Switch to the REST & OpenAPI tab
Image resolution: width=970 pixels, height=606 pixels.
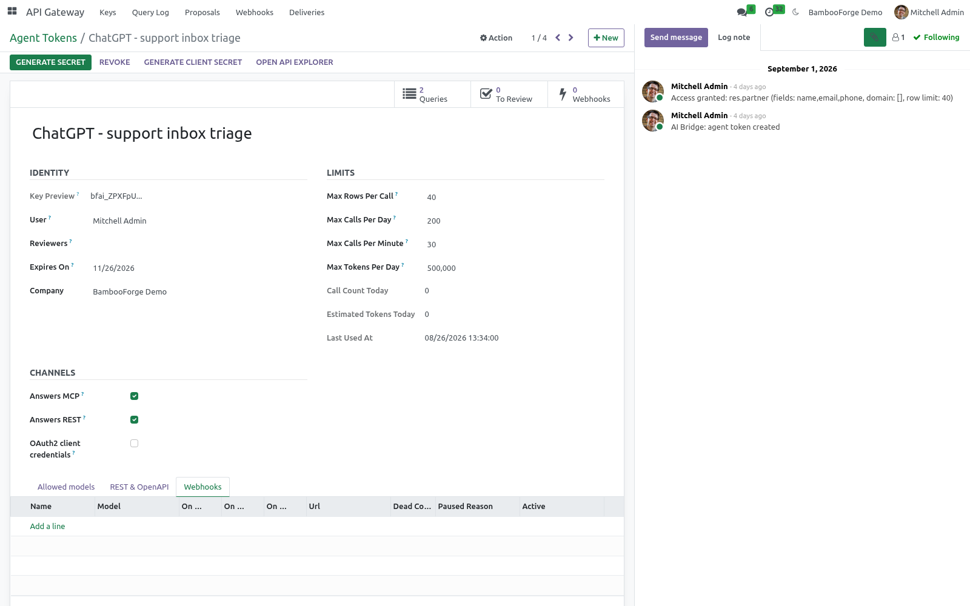139,487
